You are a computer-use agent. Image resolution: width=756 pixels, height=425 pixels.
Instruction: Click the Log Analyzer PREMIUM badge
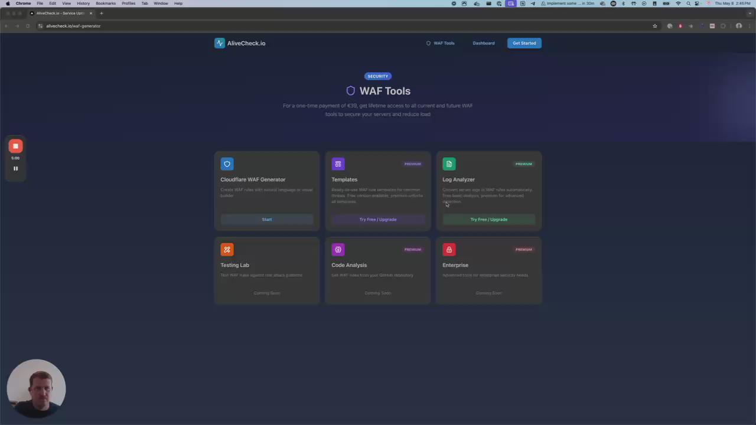524,164
